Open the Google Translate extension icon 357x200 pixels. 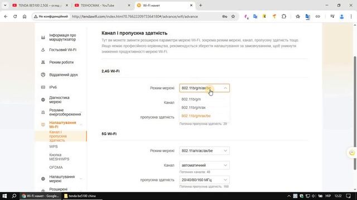255,16
